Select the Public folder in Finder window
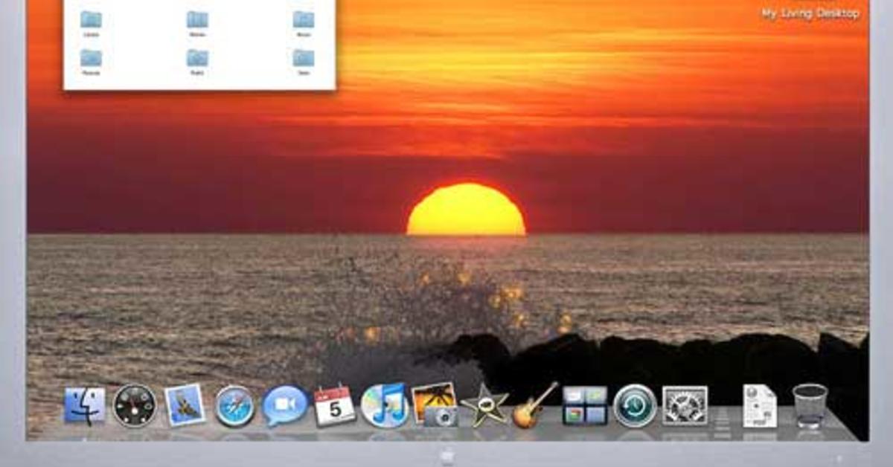The height and width of the screenshot is (467, 893). 197,62
